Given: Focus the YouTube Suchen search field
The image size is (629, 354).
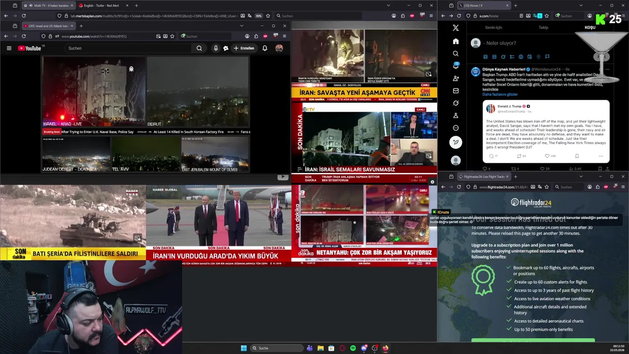Looking at the screenshot, I should pos(129,48).
